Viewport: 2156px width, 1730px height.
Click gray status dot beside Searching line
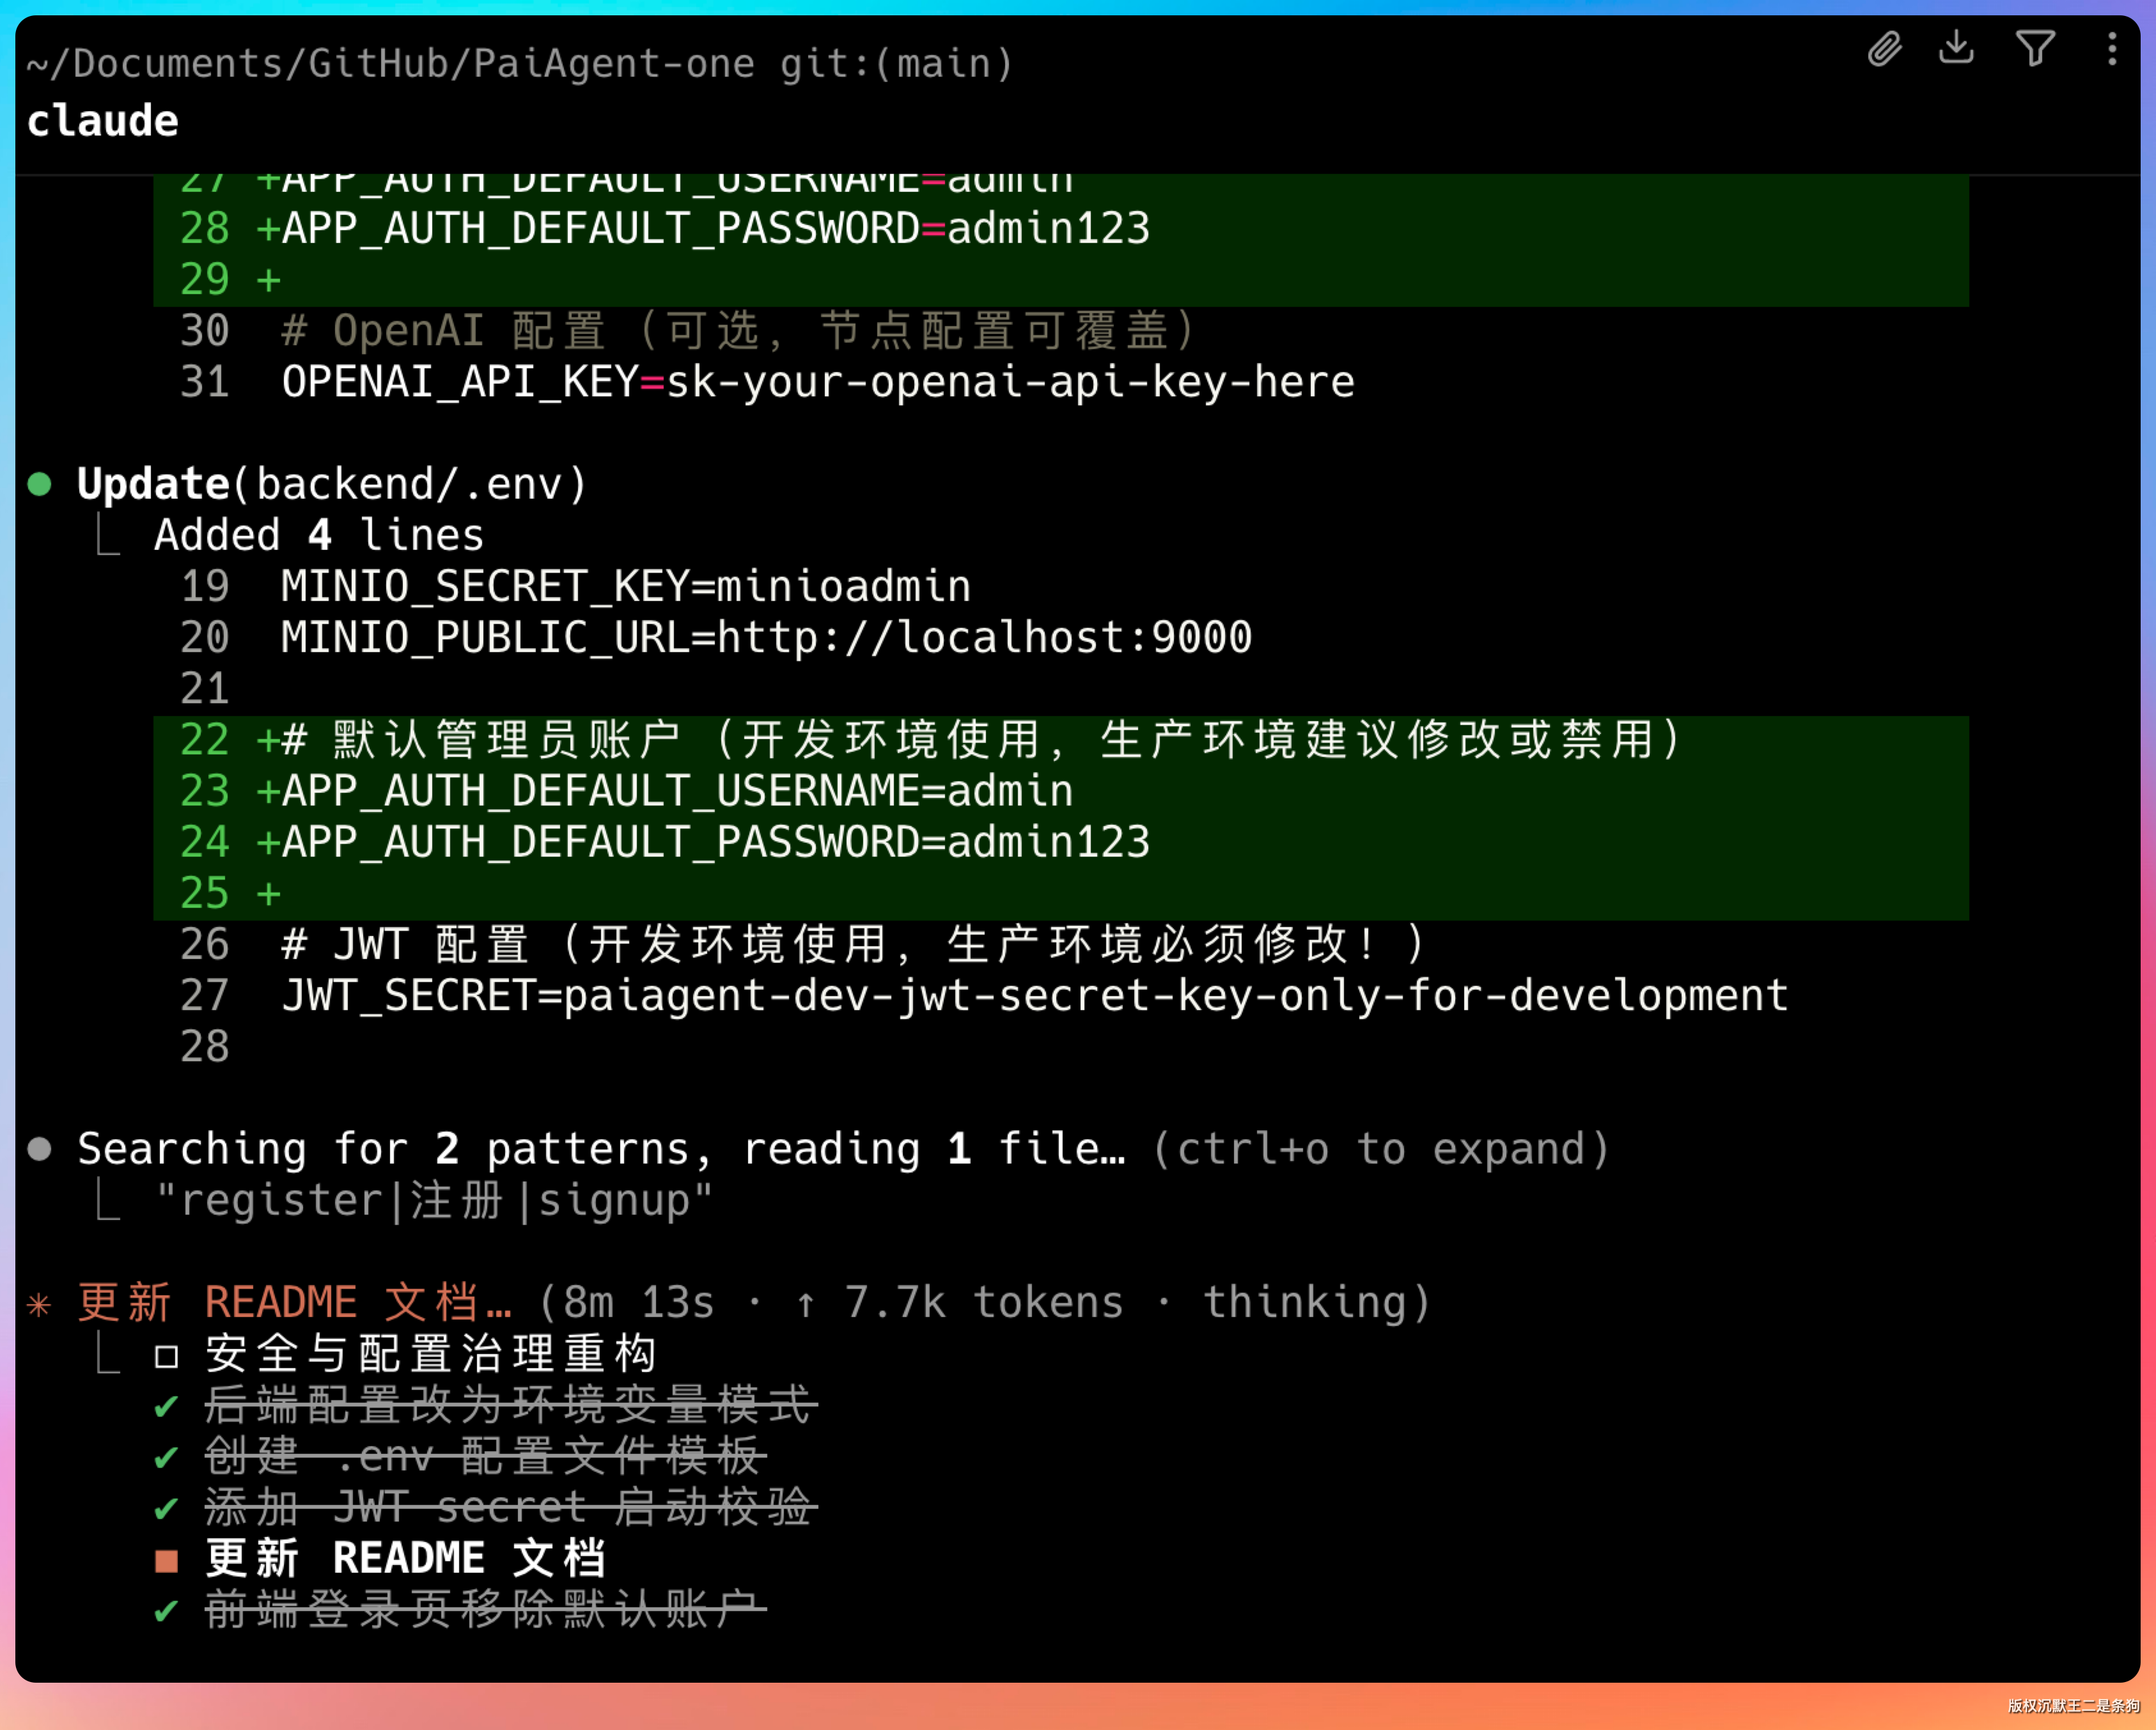[x=40, y=1149]
